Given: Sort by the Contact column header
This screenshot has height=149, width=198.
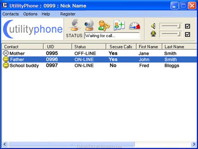Looking at the screenshot, I should coord(23,47).
